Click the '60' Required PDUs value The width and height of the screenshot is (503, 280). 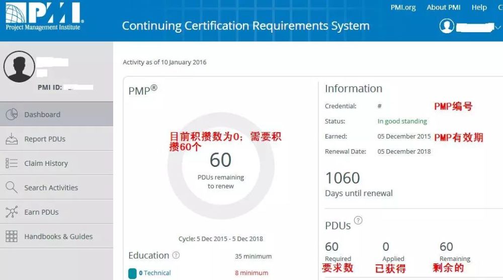[331, 247]
